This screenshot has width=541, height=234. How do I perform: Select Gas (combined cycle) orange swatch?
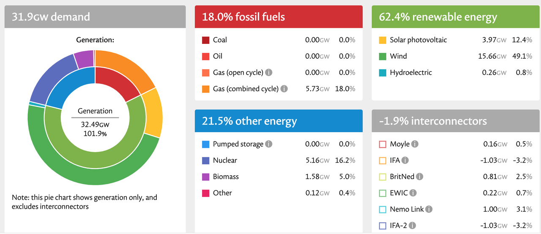(206, 89)
